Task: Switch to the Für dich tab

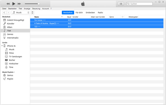Action: tap(79, 12)
